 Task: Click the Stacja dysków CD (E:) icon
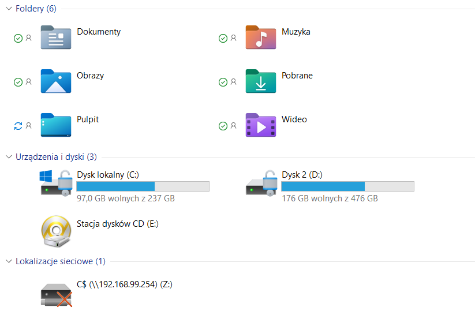[x=56, y=231]
